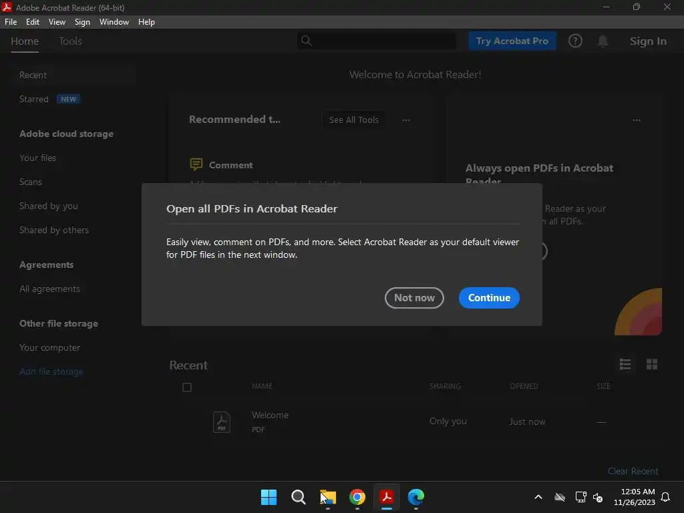Focus the search input field
The image size is (684, 513).
point(377,41)
